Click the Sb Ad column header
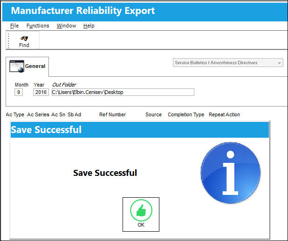The width and height of the screenshot is (288, 241). (x=74, y=114)
